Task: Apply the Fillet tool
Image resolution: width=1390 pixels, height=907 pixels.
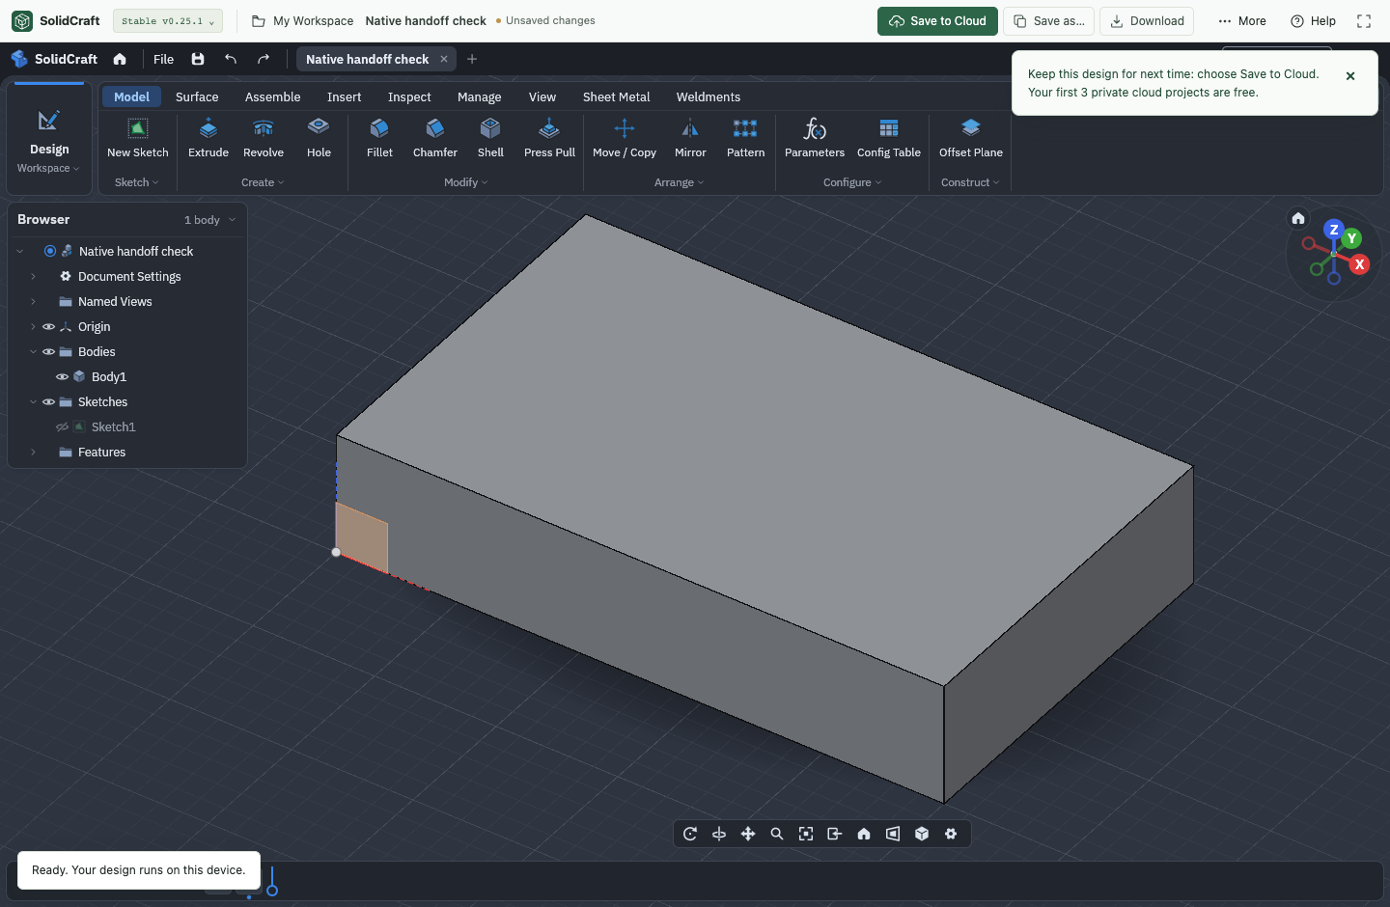Action: [379, 138]
